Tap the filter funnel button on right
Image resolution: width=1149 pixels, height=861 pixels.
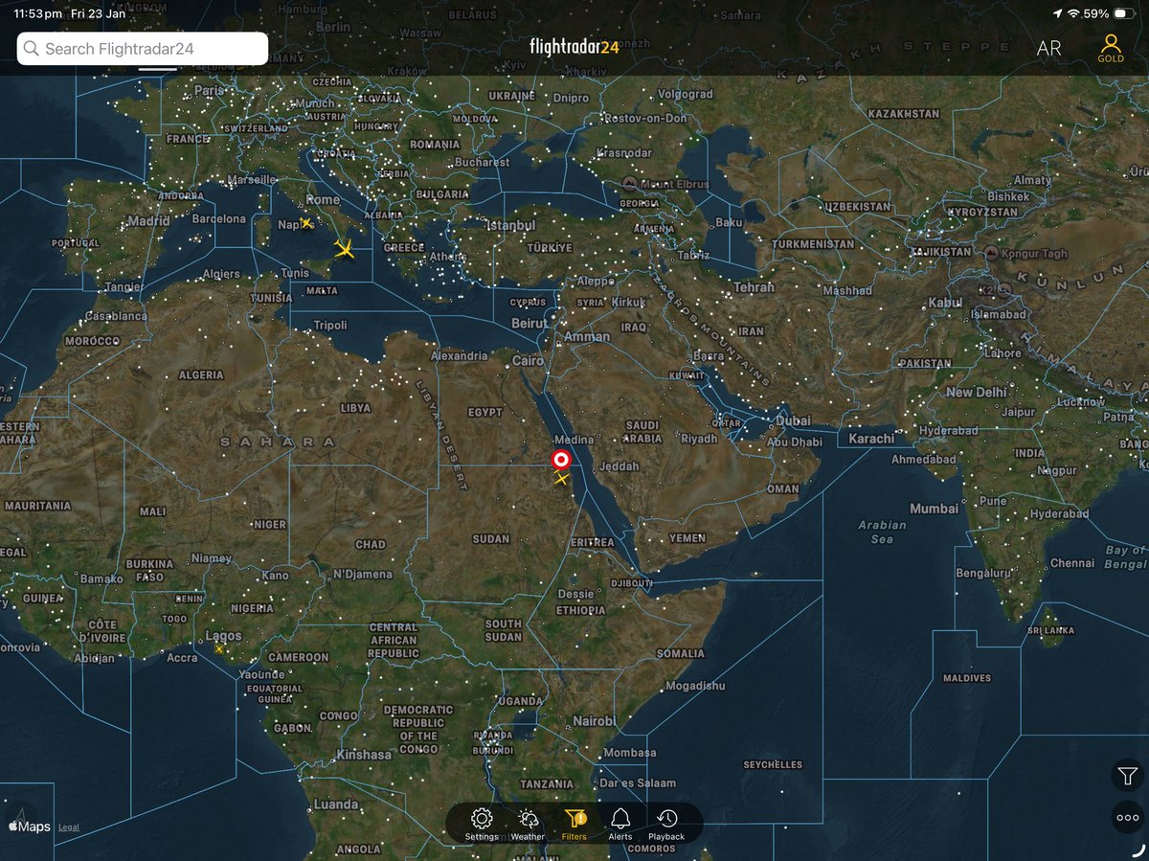click(1127, 776)
